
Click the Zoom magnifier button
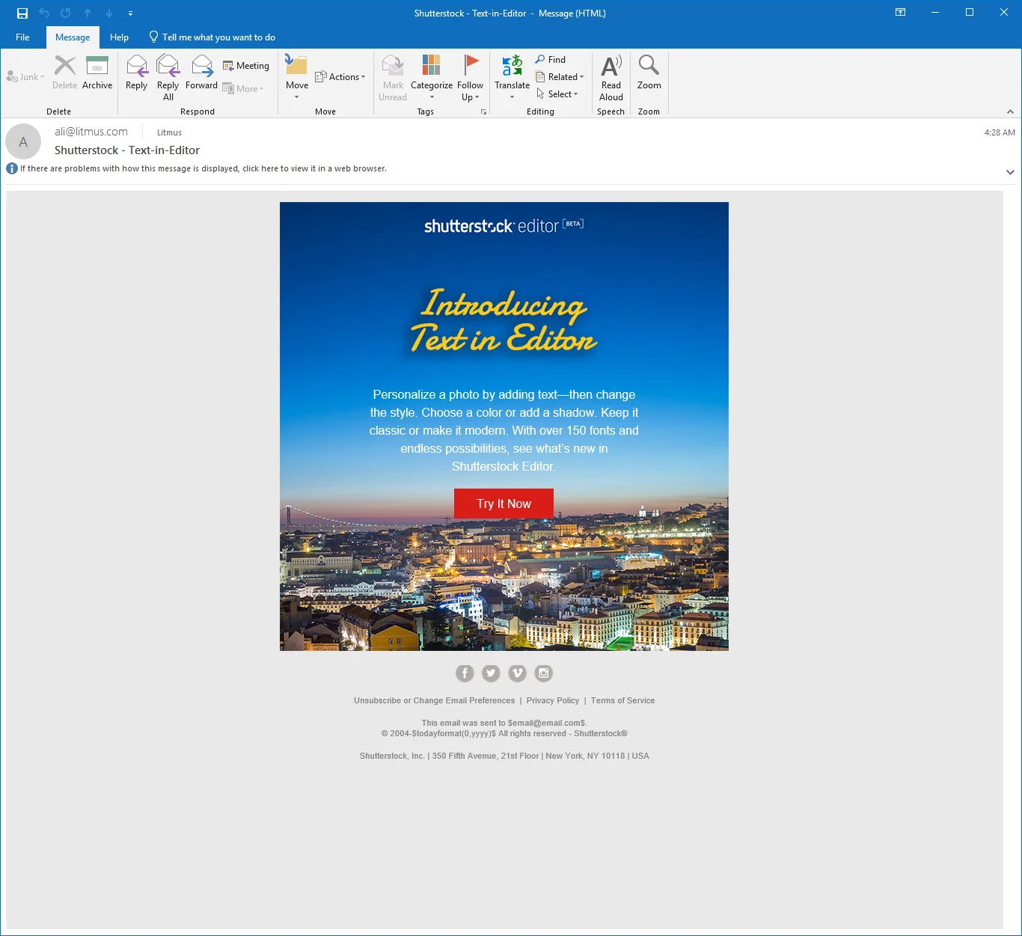pyautogui.click(x=649, y=73)
